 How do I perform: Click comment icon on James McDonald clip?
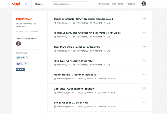click(x=91, y=23)
